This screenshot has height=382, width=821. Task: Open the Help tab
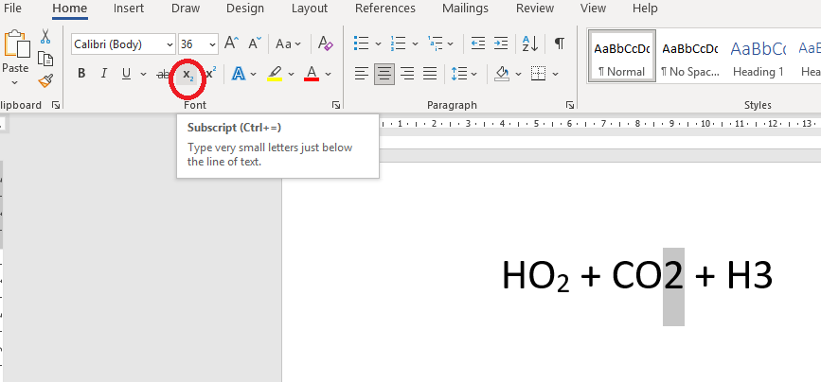pos(645,9)
